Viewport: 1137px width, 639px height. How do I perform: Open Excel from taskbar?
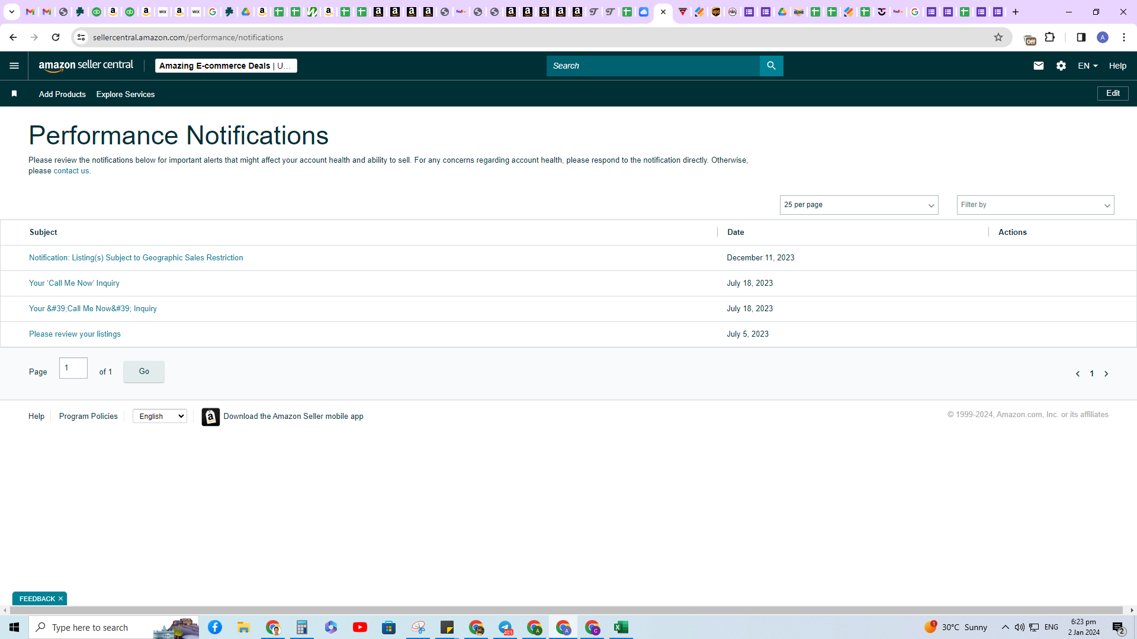[621, 627]
